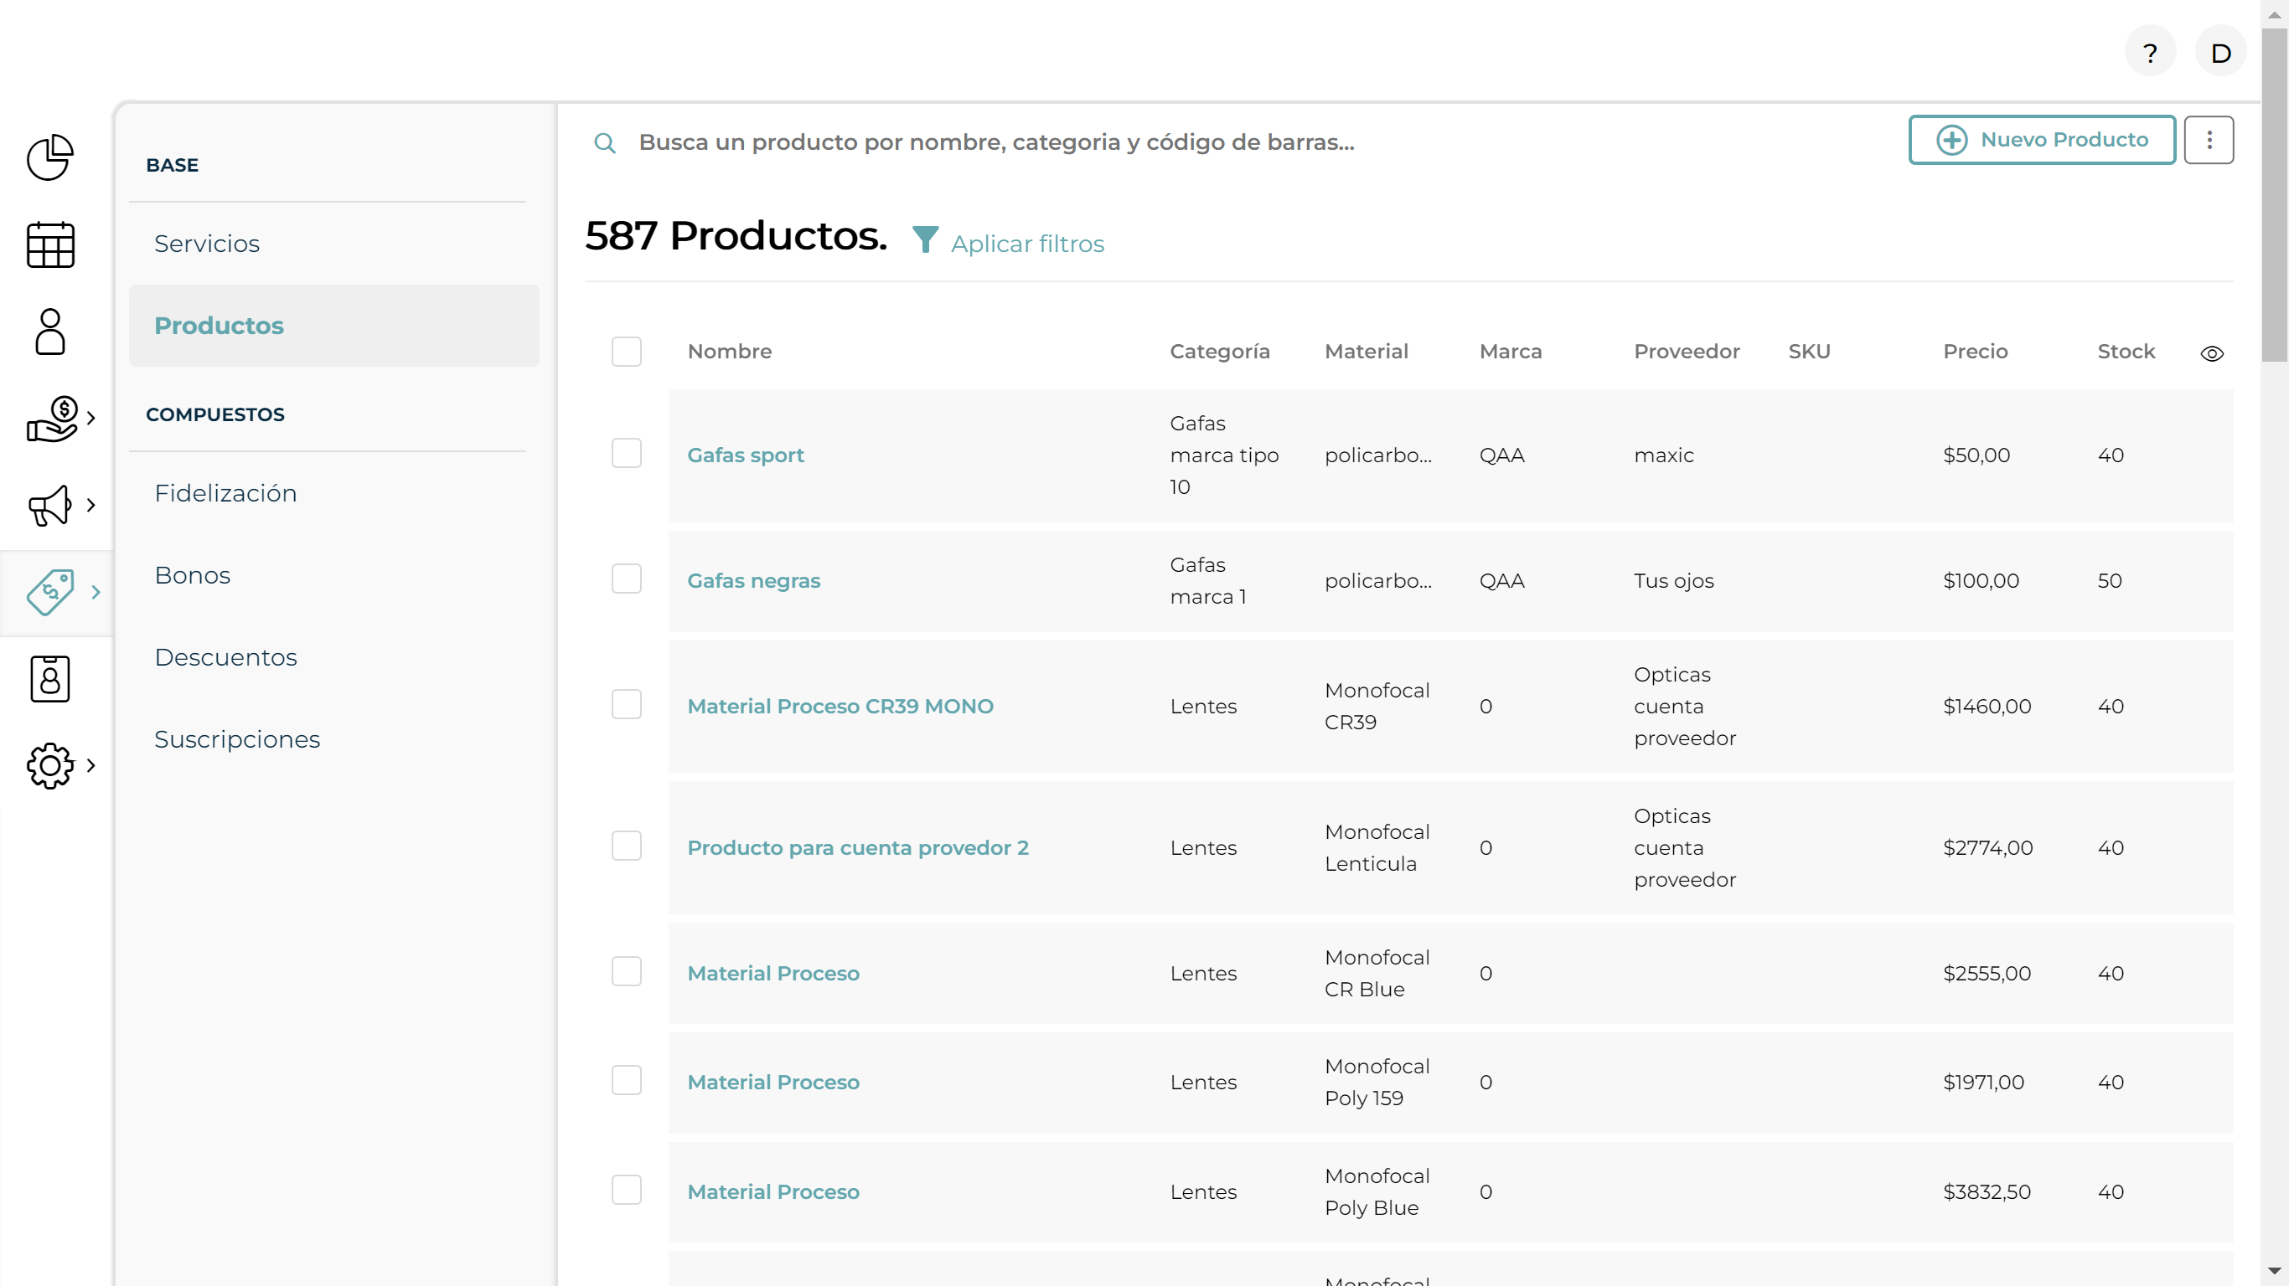
Task: Open the Gafas sport product link
Action: click(746, 455)
